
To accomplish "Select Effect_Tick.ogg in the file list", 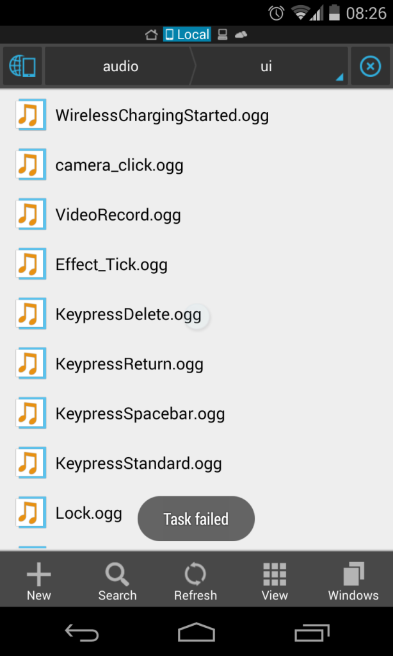I will (x=110, y=264).
